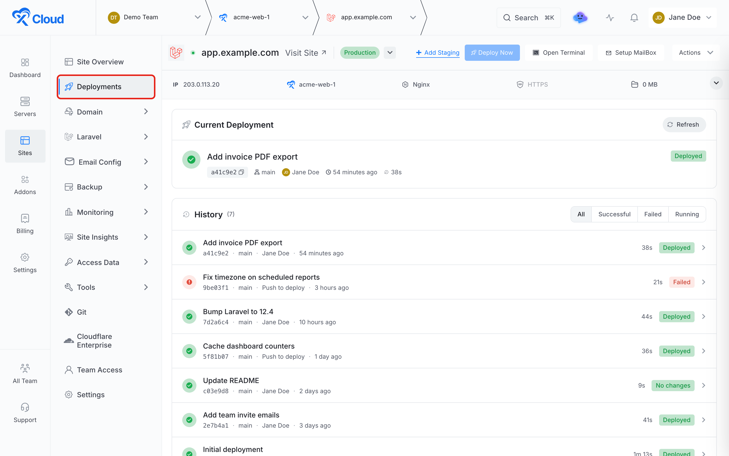Open Billing in the sidebar

(x=25, y=224)
